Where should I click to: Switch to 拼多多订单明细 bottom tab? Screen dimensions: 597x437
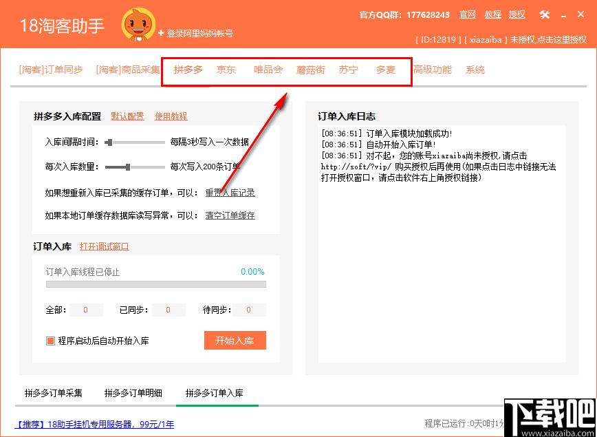(x=133, y=393)
